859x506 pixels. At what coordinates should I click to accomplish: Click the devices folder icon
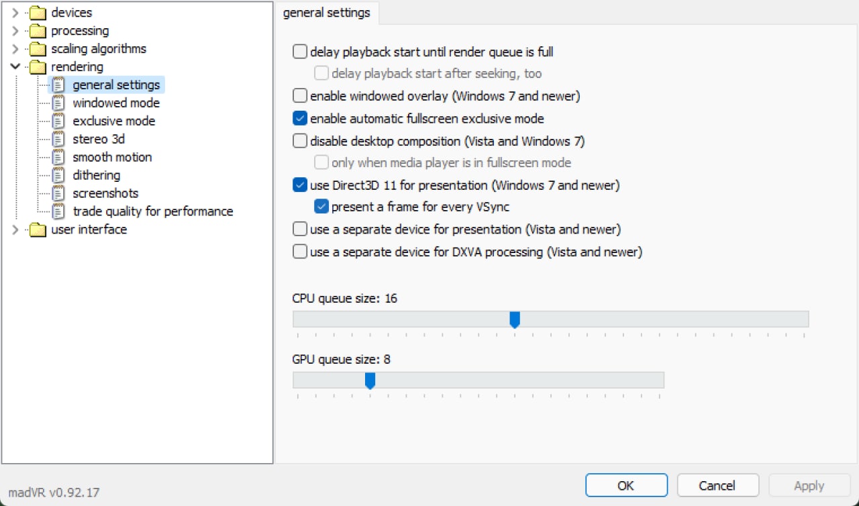coord(38,13)
